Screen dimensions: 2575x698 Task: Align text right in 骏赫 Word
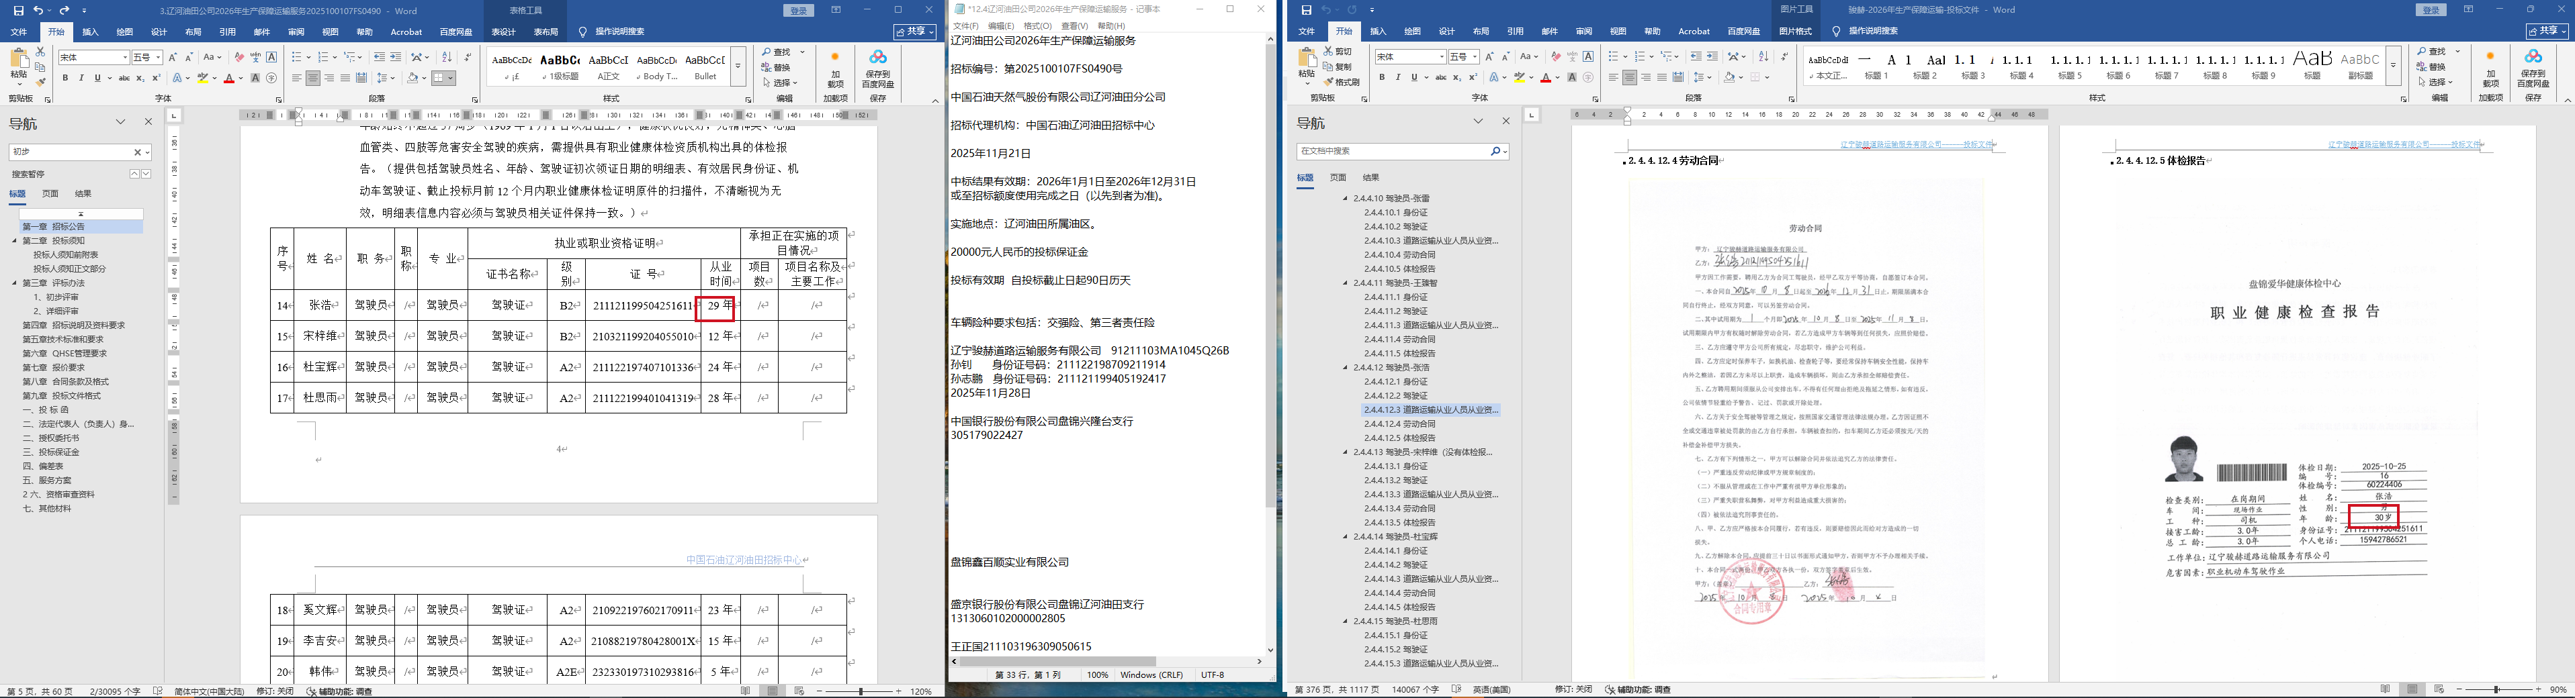(1645, 78)
